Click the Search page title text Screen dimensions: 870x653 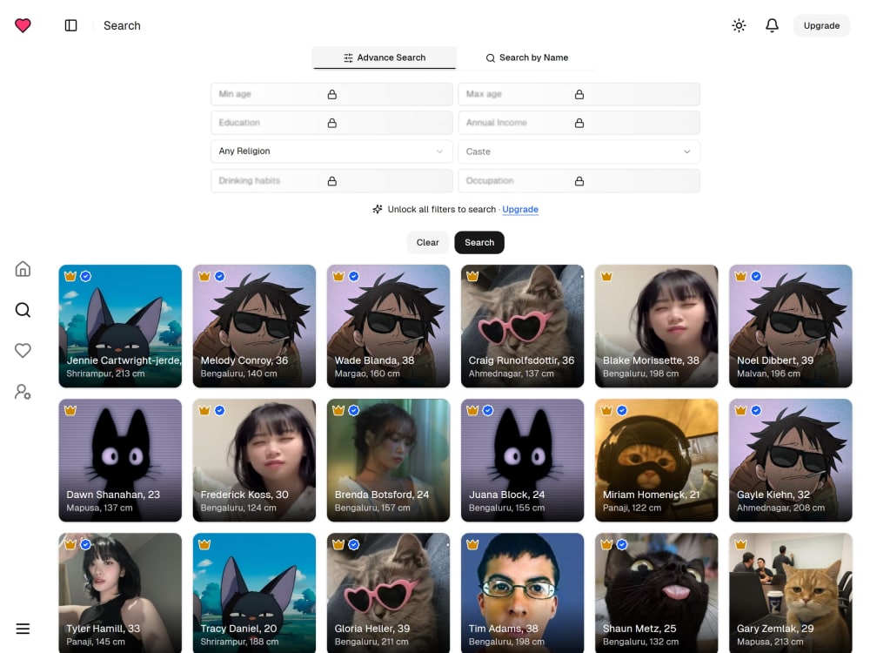122,25
